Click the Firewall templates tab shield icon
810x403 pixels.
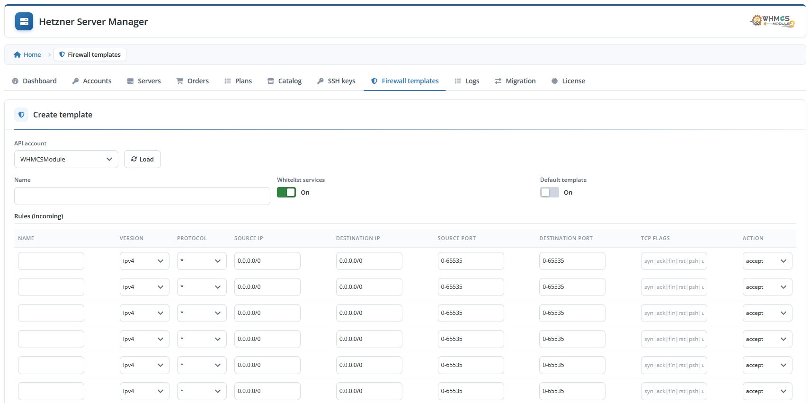click(374, 81)
